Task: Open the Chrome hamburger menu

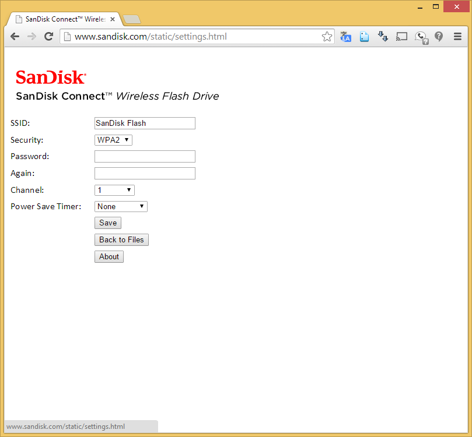Action: 457,37
